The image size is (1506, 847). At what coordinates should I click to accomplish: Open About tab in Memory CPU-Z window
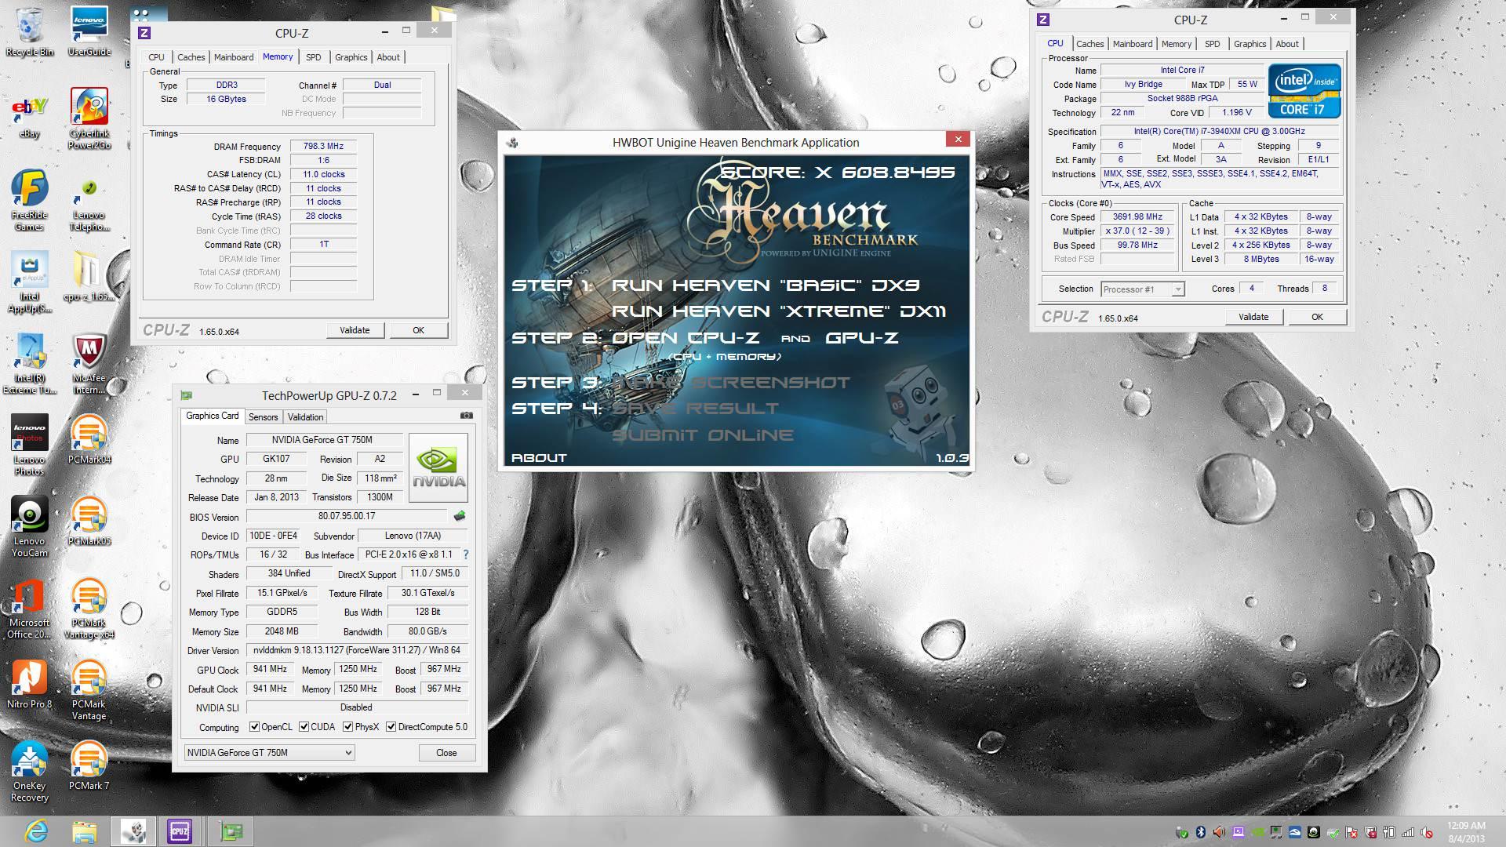[388, 57]
